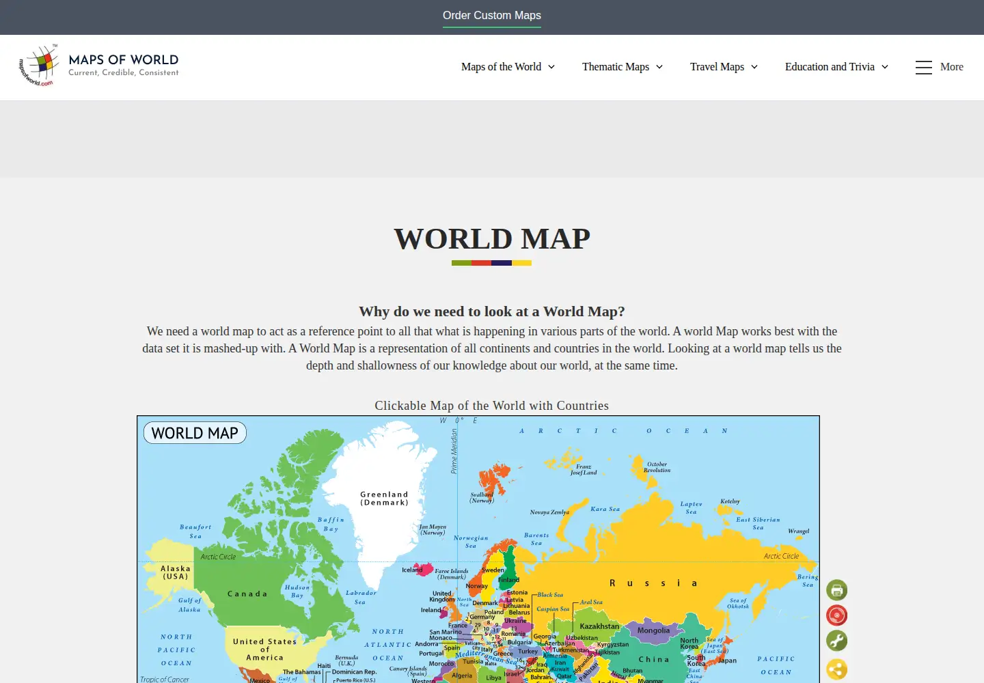The image size is (984, 683).
Task: Click the green print icon beside the map
Action: 836,590
